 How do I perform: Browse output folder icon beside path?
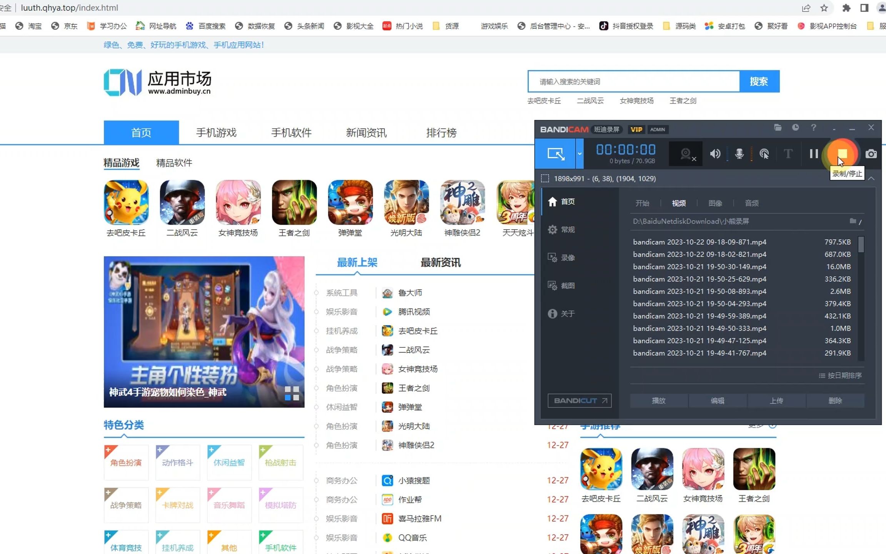(853, 221)
